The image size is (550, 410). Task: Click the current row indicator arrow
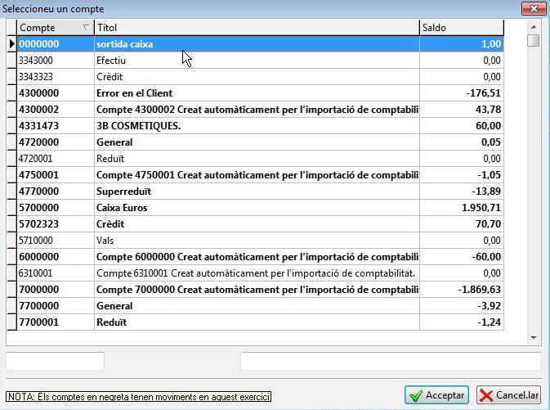click(12, 44)
